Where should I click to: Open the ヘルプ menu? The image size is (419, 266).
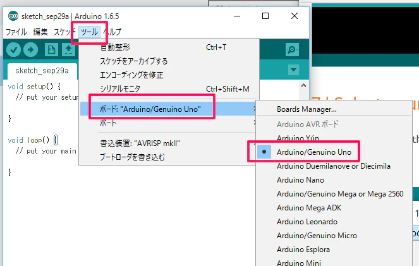(112, 32)
